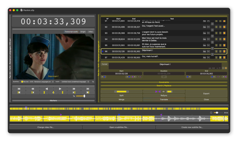This screenshot has width=238, height=141.
Task: Click Aa icon on selected subtitle 96
Action: pyautogui.click(x=204, y=51)
